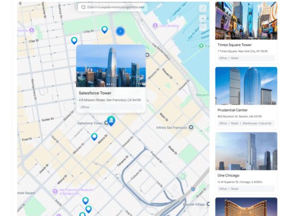The height and width of the screenshot is (216, 282).
Task: Click the map search field
Action: click(x=112, y=7)
